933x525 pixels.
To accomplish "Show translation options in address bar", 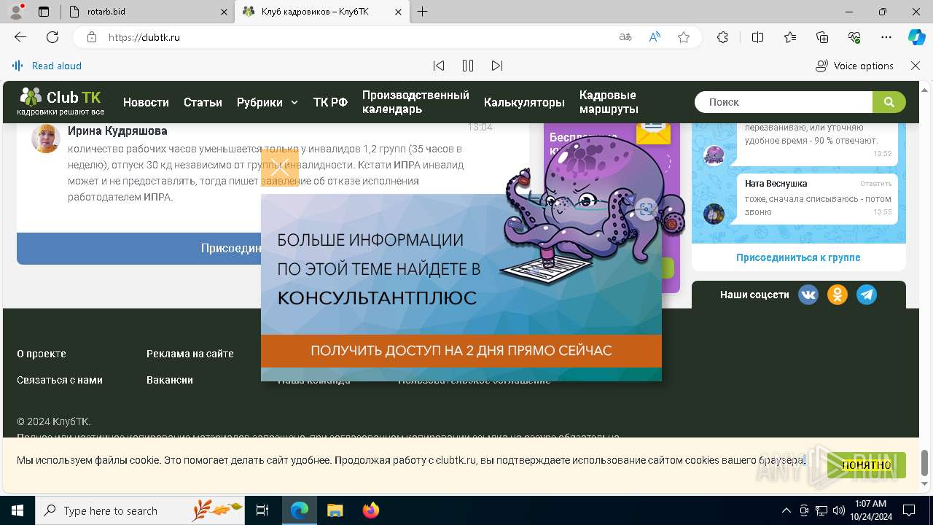I will coord(625,37).
